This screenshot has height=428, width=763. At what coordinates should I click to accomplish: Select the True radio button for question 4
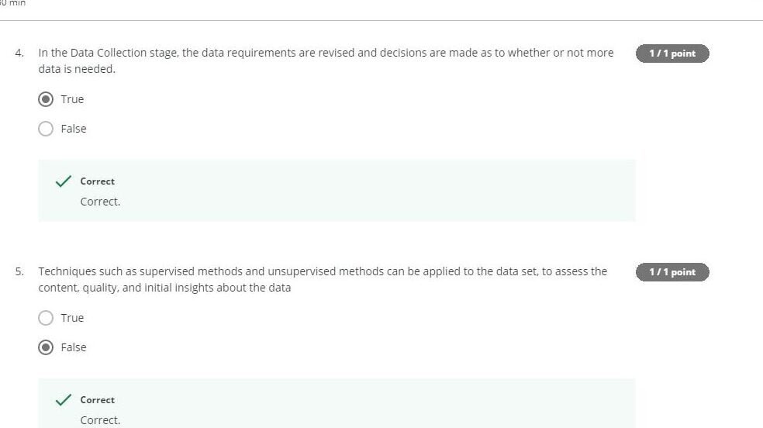46,99
